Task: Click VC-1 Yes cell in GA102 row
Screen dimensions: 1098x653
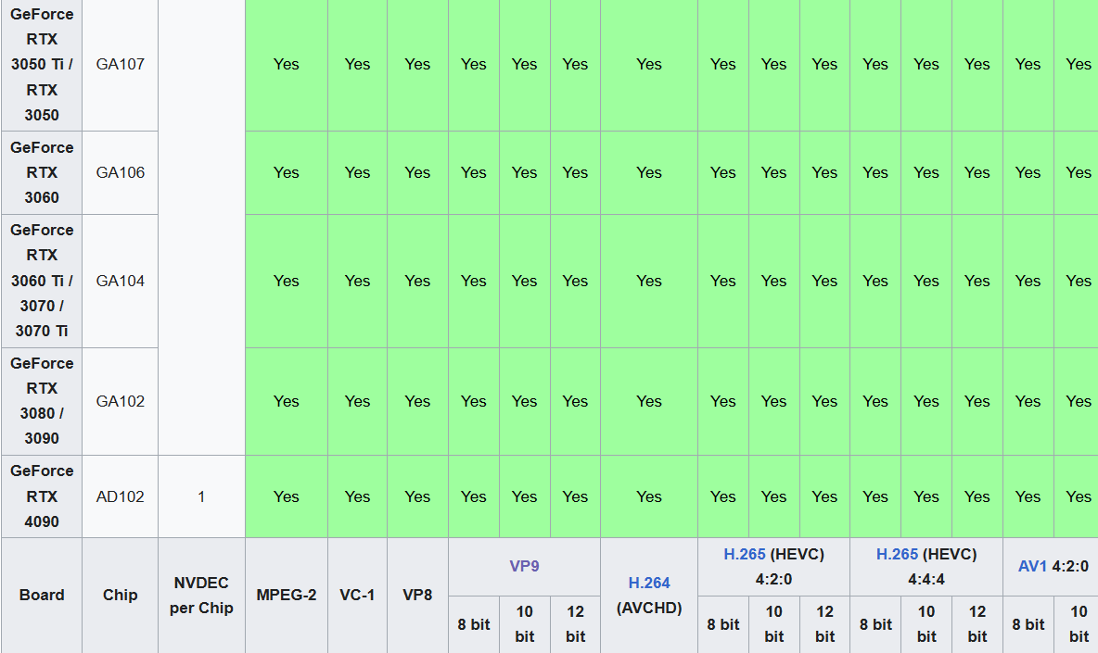Action: coord(357,401)
